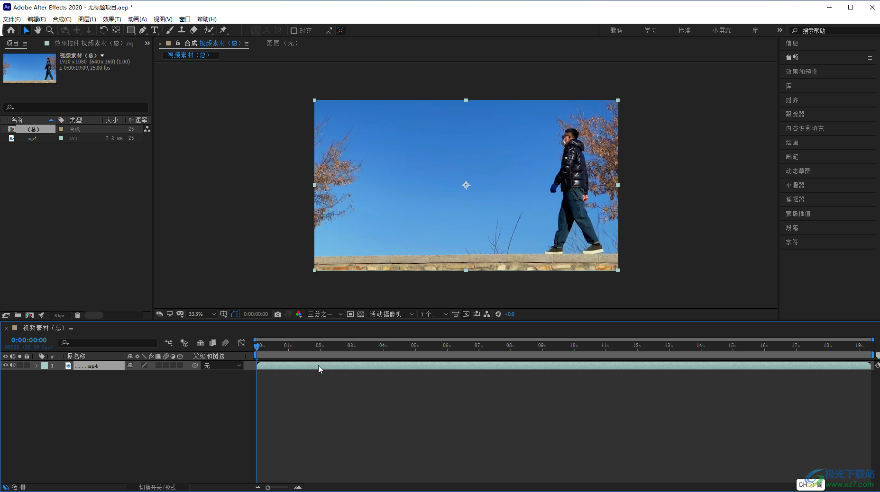Open the 效果(T) menu
This screenshot has width=880, height=492.
pyautogui.click(x=112, y=19)
